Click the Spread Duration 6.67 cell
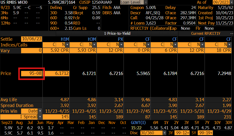234x136 pixels. 146,105
